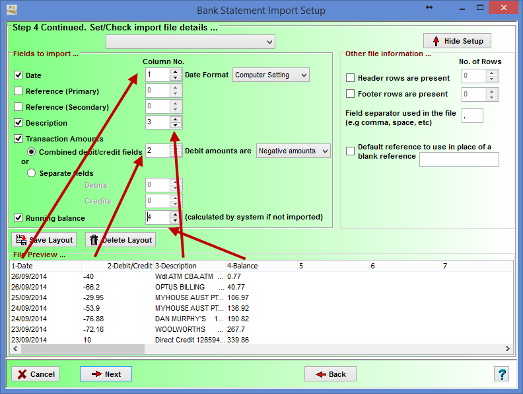This screenshot has width=523, height=394.
Task: Click the Combined debit/credit column number field
Action: 158,151
